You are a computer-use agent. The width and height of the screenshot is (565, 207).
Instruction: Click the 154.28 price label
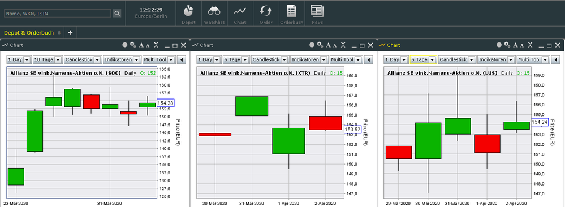[x=166, y=103]
